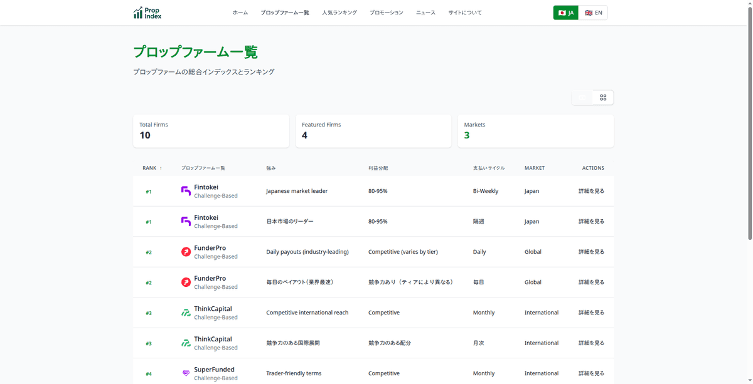Open the ホーム nav item
The height and width of the screenshot is (384, 753).
pos(240,13)
